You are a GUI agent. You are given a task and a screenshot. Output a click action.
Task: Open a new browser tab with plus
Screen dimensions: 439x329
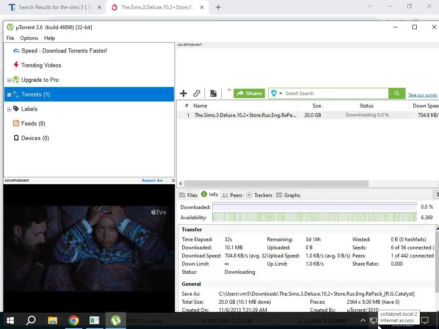pyautogui.click(x=218, y=8)
